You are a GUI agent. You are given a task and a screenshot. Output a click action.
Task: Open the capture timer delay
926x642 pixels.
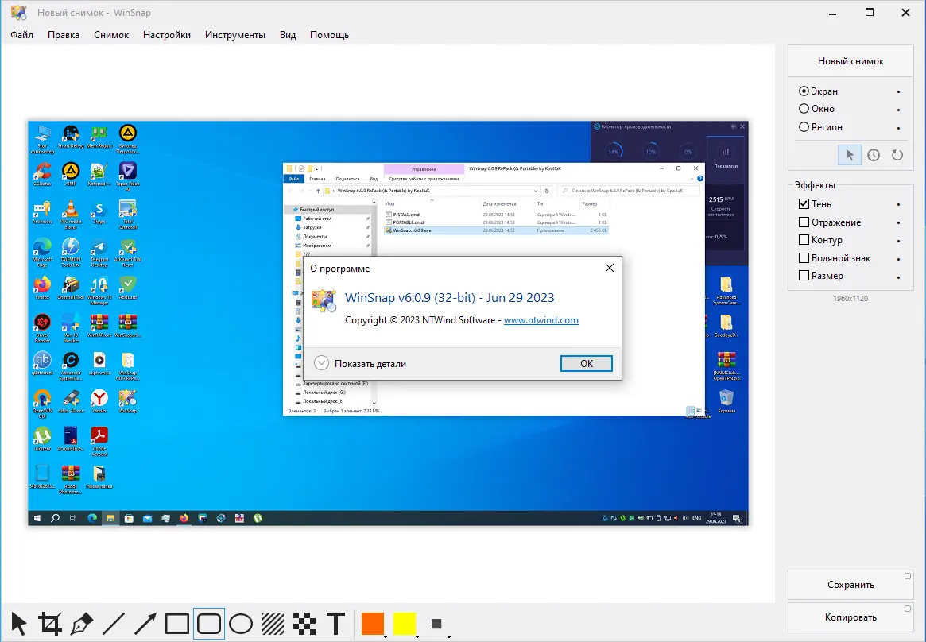point(873,155)
